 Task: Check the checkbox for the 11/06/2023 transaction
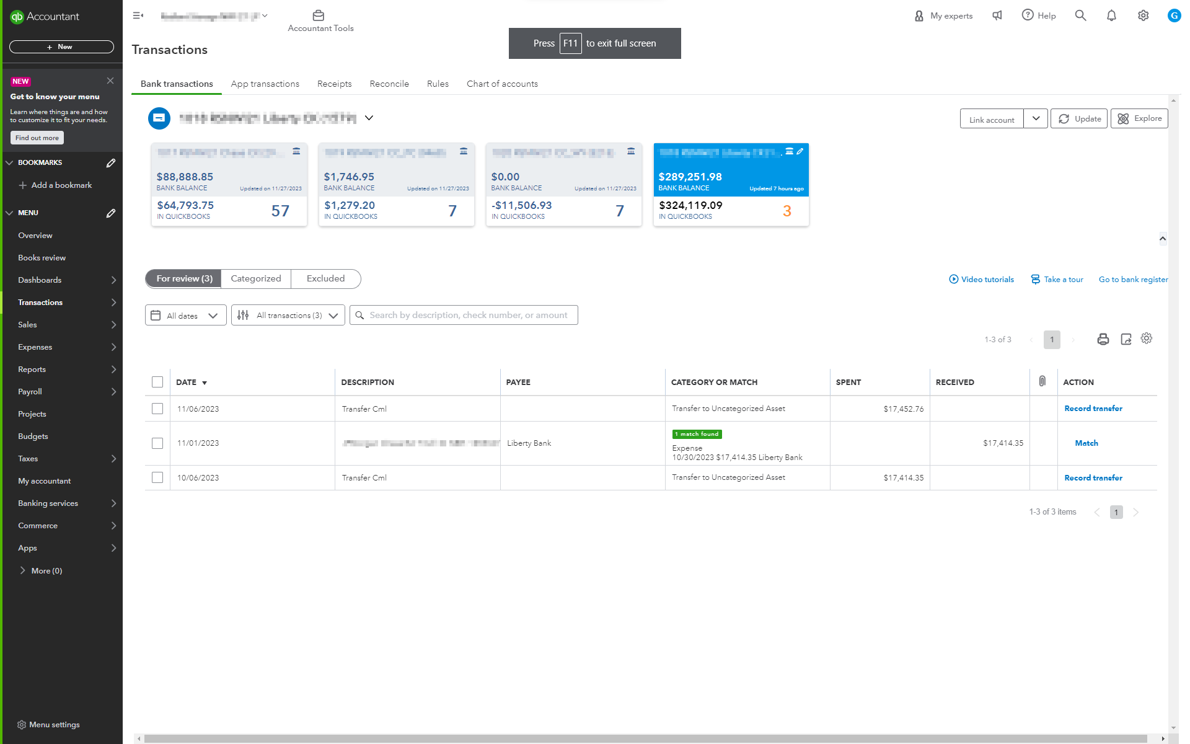[x=157, y=409]
